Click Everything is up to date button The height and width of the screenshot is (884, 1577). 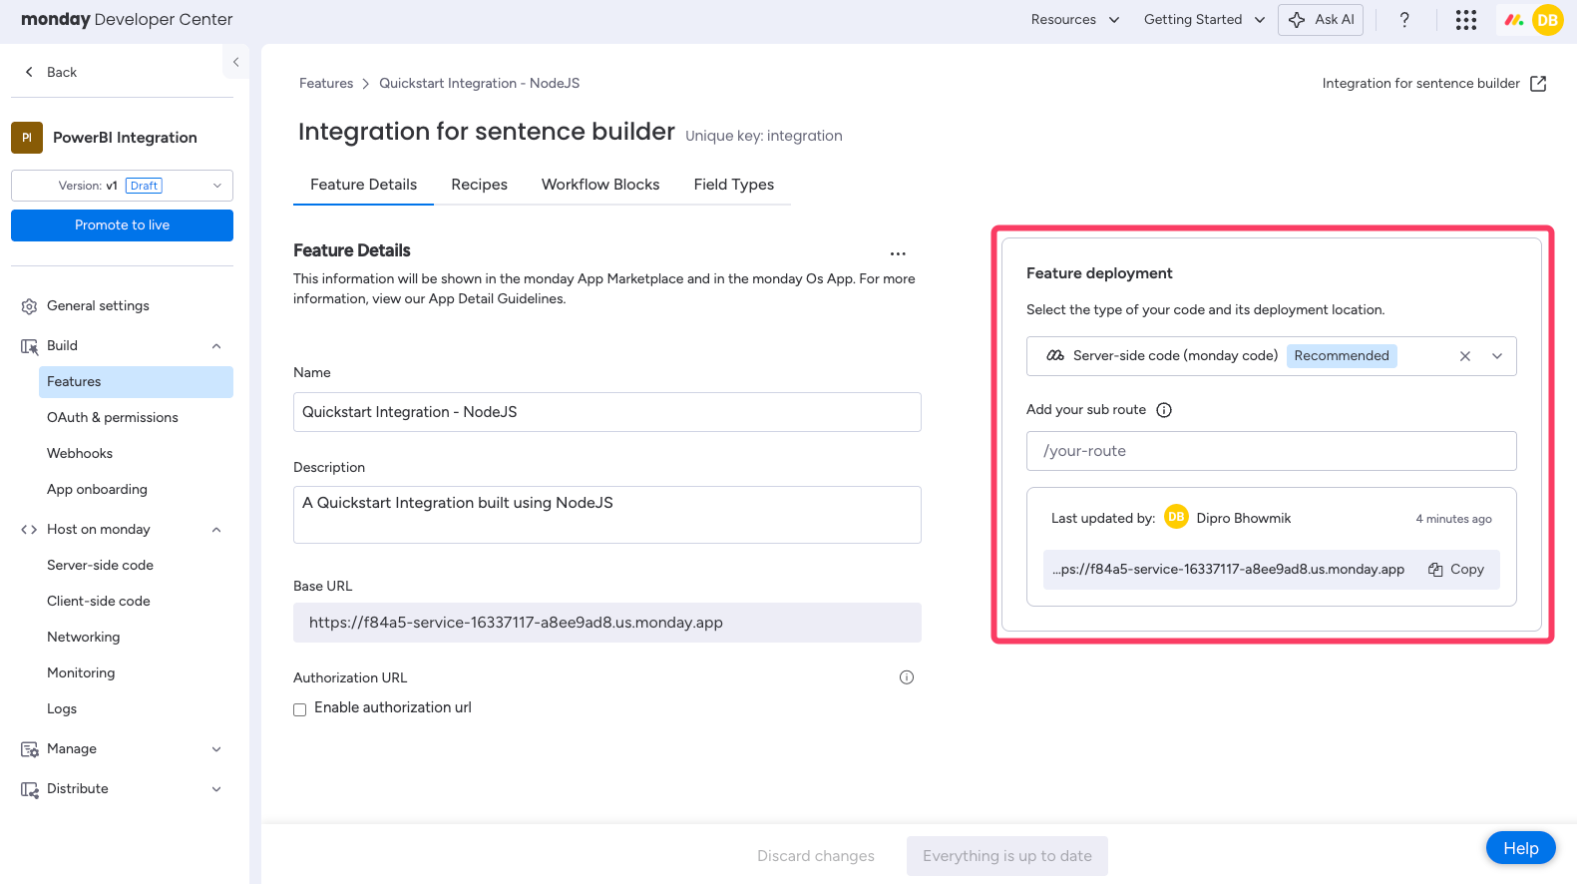1007,856
